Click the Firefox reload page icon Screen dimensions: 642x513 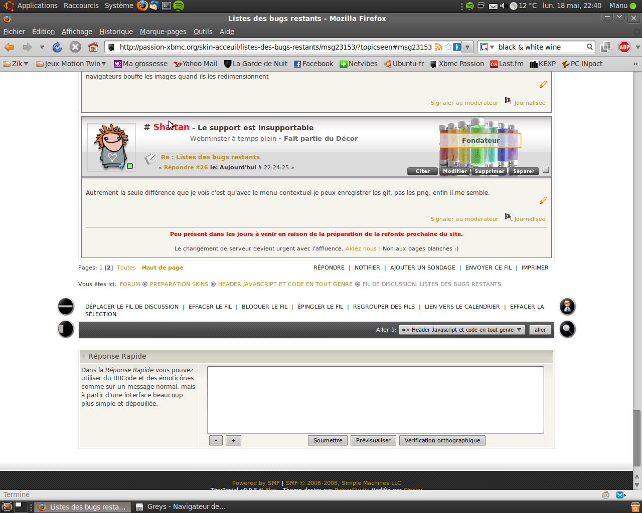tap(57, 47)
